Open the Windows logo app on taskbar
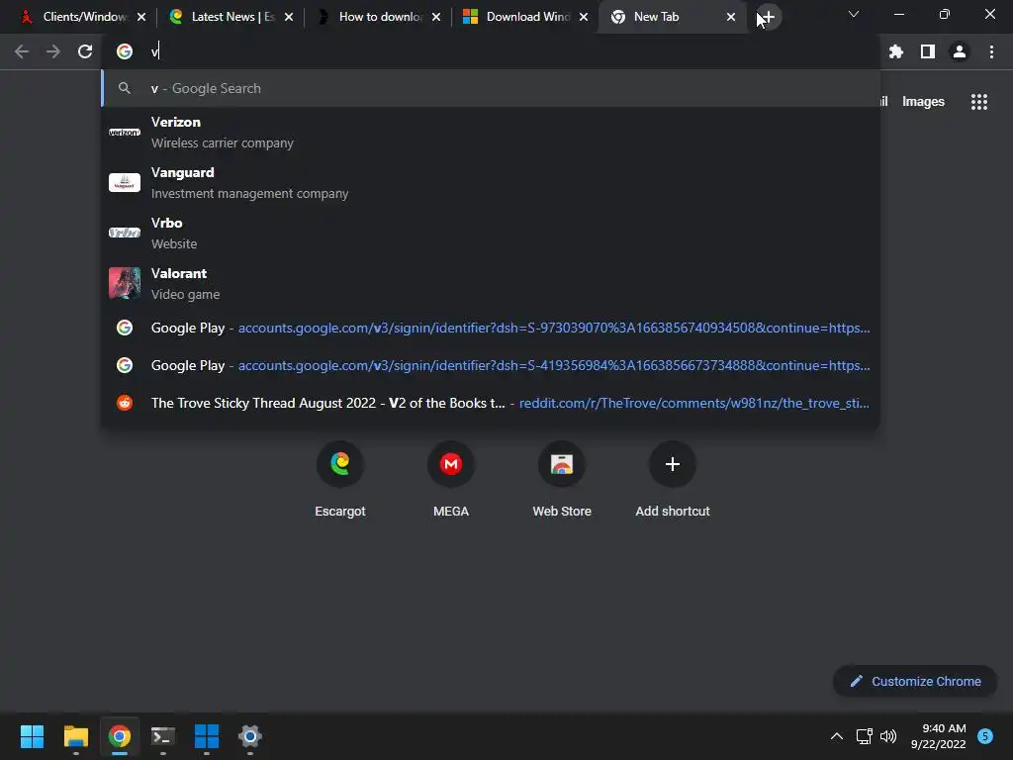 click(207, 736)
